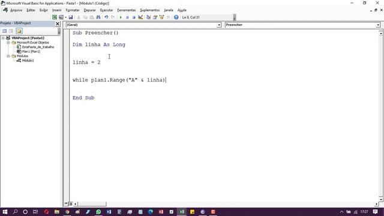Click the code editor scroll down arrow
This screenshot has width=384, height=216.
click(381, 199)
